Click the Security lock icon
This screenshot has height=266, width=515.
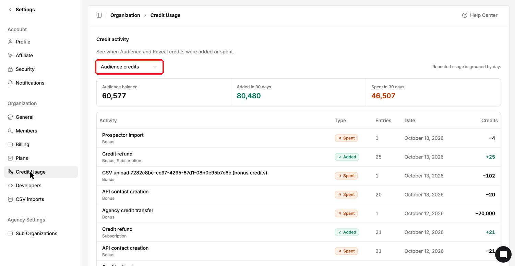(x=10, y=69)
